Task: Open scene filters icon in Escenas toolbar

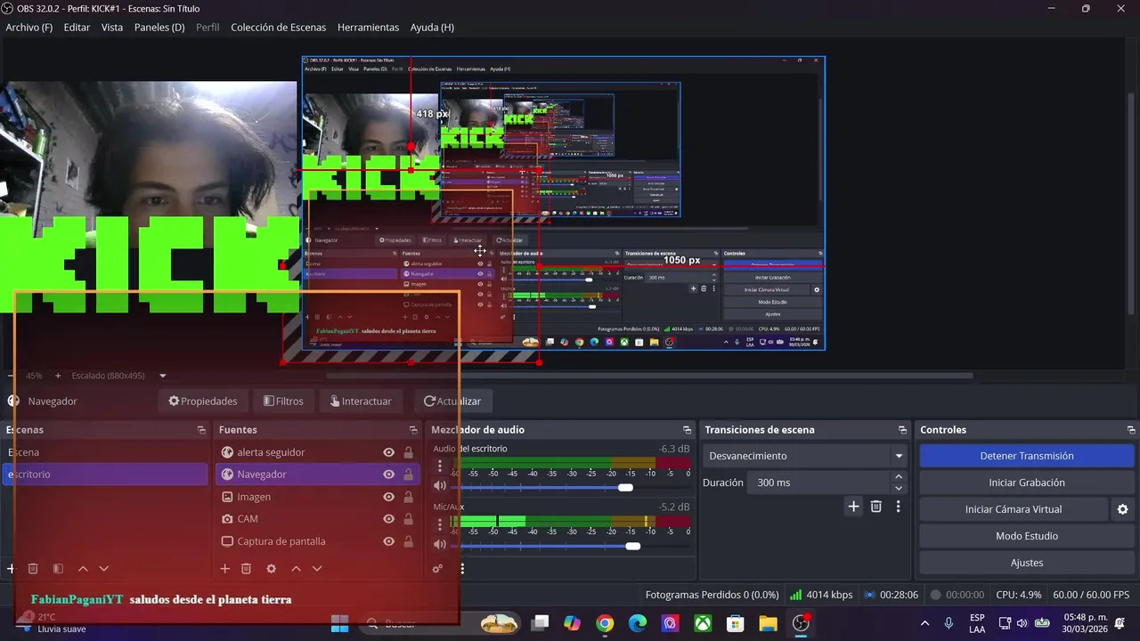Action: pos(58,568)
